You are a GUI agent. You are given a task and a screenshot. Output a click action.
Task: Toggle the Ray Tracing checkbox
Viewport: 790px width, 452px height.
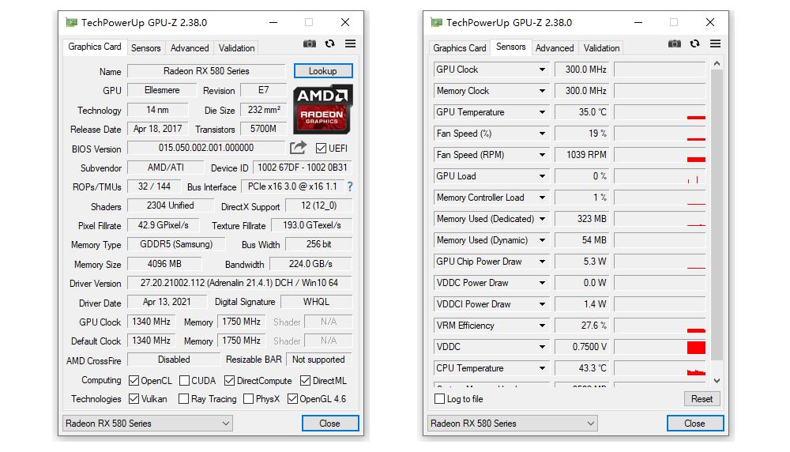point(184,398)
